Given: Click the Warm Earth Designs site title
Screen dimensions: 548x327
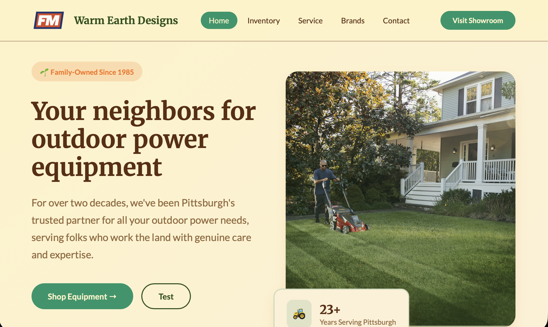Looking at the screenshot, I should click(x=126, y=20).
